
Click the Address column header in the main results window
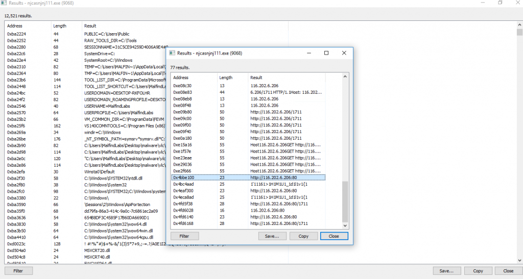point(28,26)
